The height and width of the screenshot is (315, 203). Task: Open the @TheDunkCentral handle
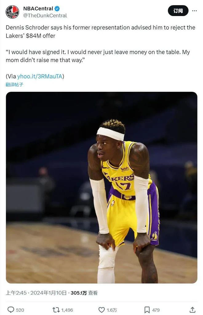[x=45, y=16]
